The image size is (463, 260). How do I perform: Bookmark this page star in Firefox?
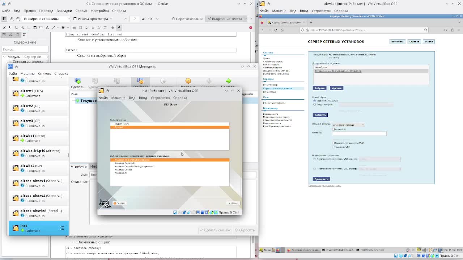(x=426, y=30)
